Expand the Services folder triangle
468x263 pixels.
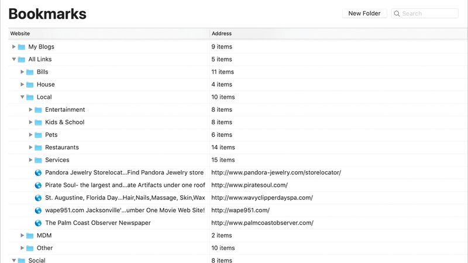(x=30, y=160)
